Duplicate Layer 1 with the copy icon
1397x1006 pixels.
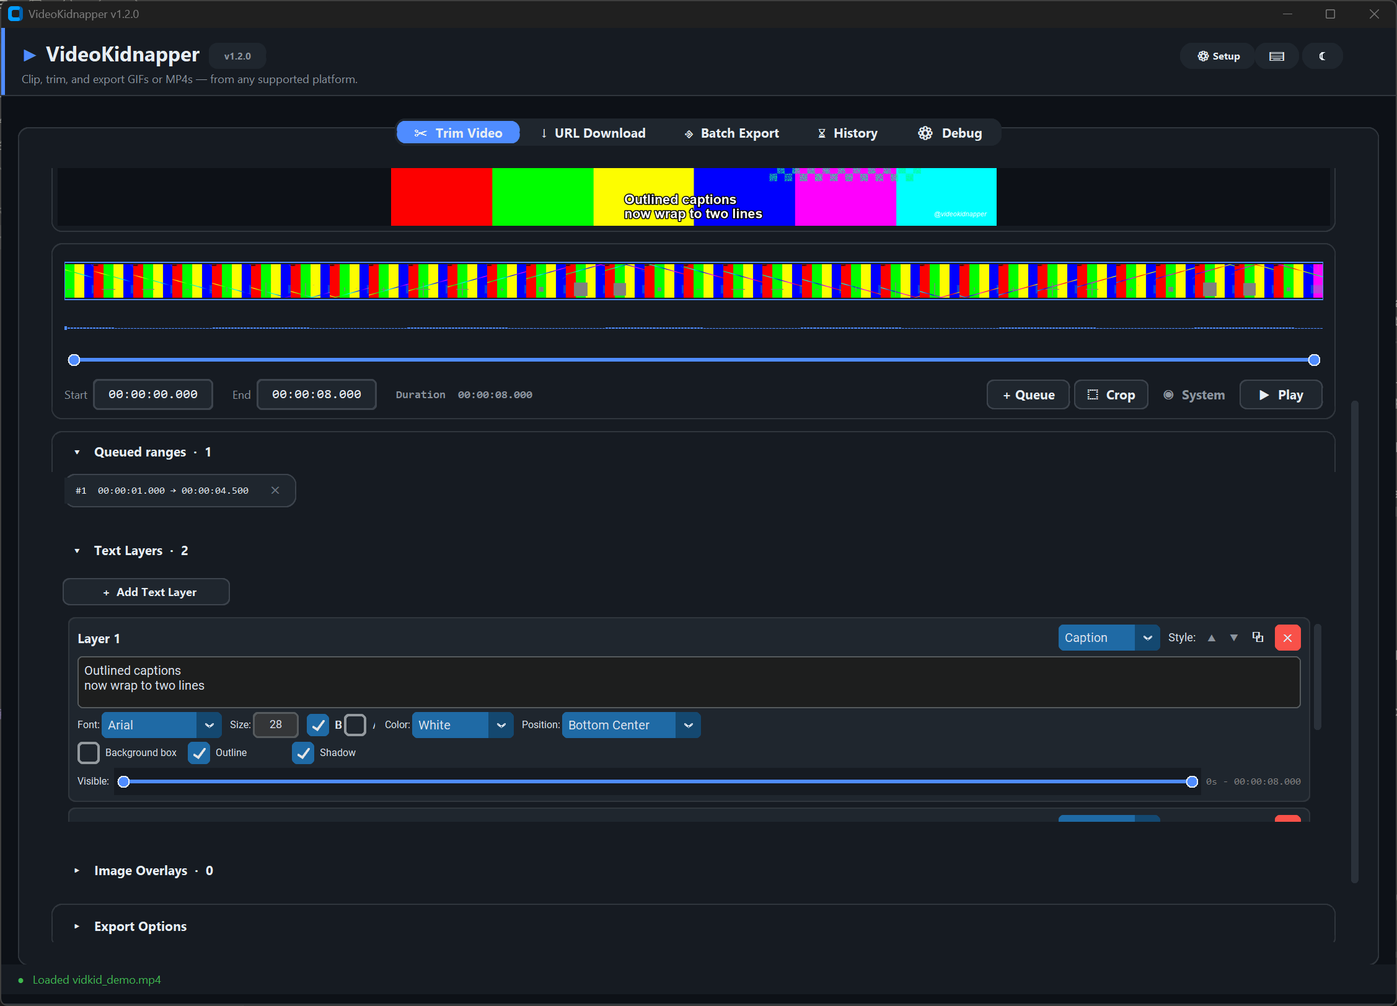click(1258, 638)
